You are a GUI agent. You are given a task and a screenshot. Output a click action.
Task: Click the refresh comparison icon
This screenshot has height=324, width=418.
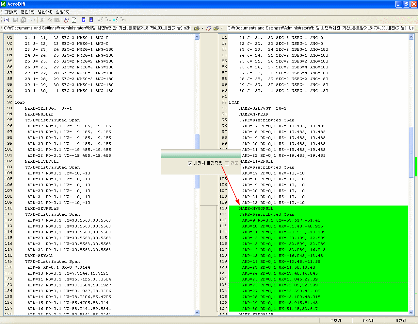[74, 20]
